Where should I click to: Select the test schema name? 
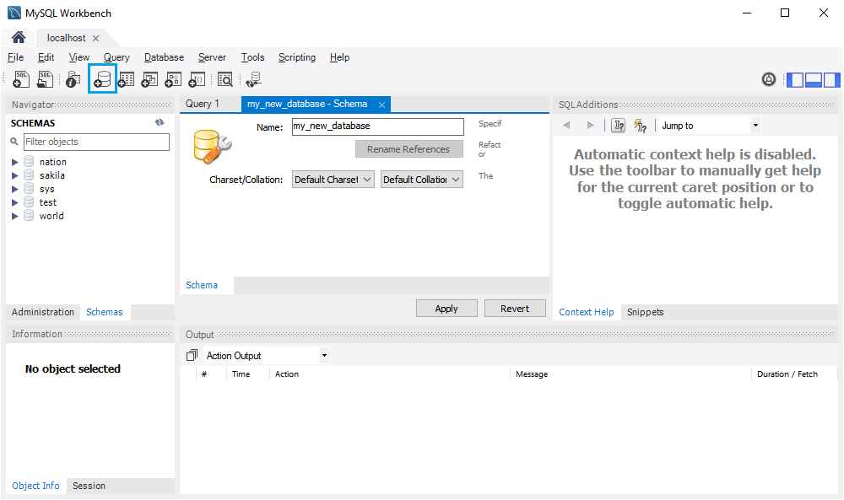tap(48, 202)
